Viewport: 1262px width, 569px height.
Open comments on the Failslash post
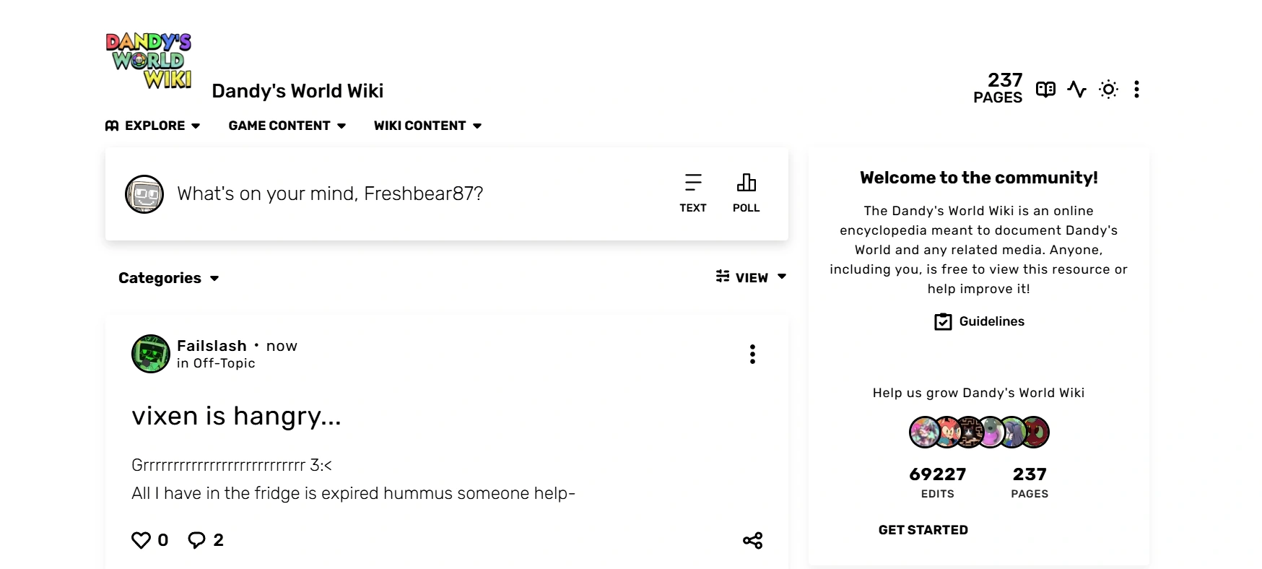click(x=197, y=540)
